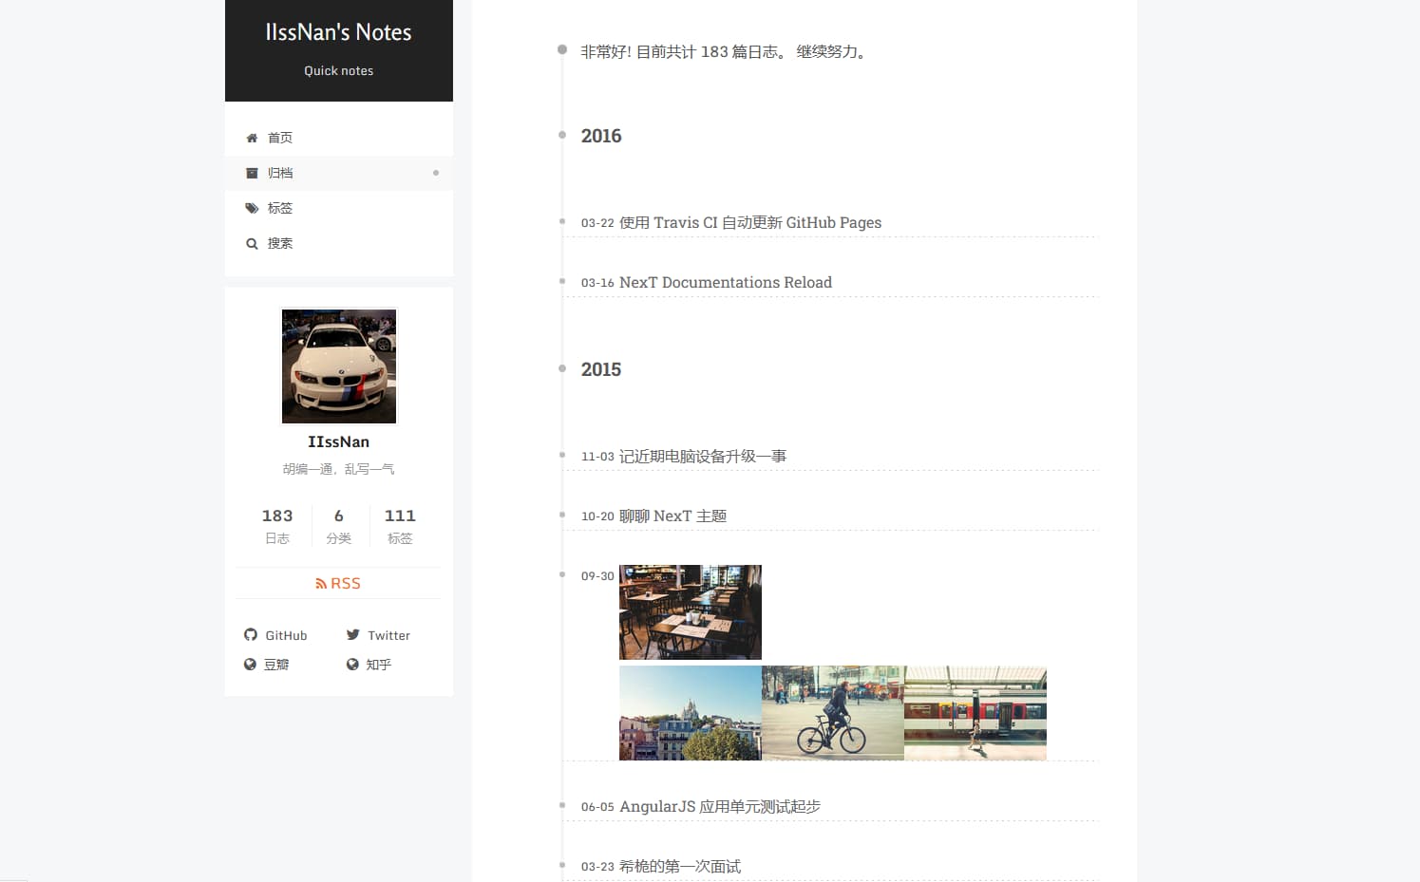Click the IIssNan avatar photo

click(338, 366)
